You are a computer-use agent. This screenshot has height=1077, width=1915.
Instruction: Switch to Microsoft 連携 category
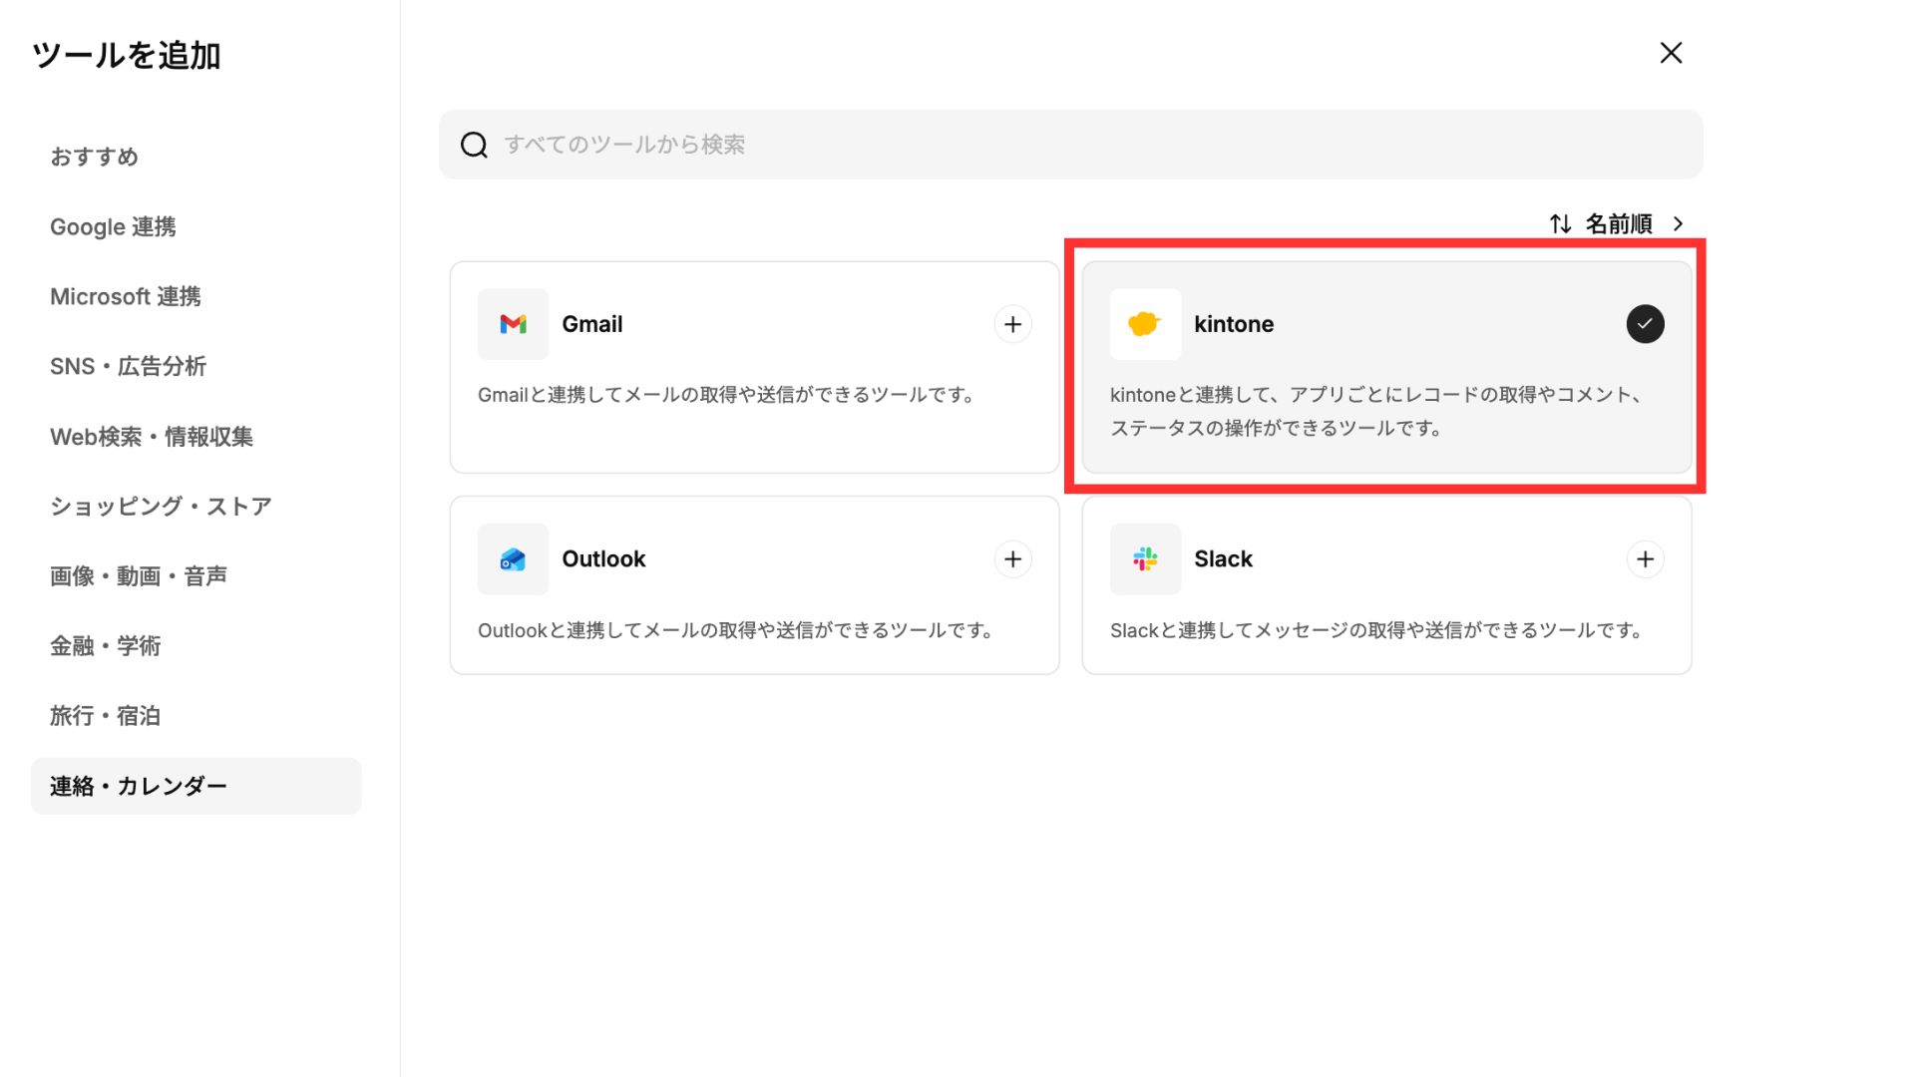pyautogui.click(x=126, y=297)
